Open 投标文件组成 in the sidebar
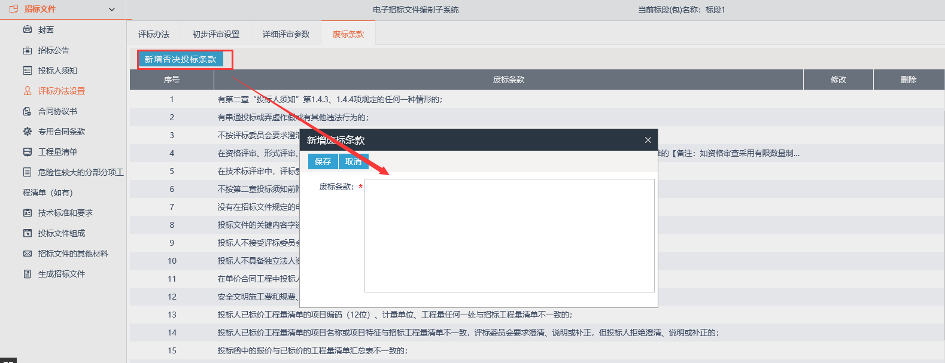 [x=62, y=233]
